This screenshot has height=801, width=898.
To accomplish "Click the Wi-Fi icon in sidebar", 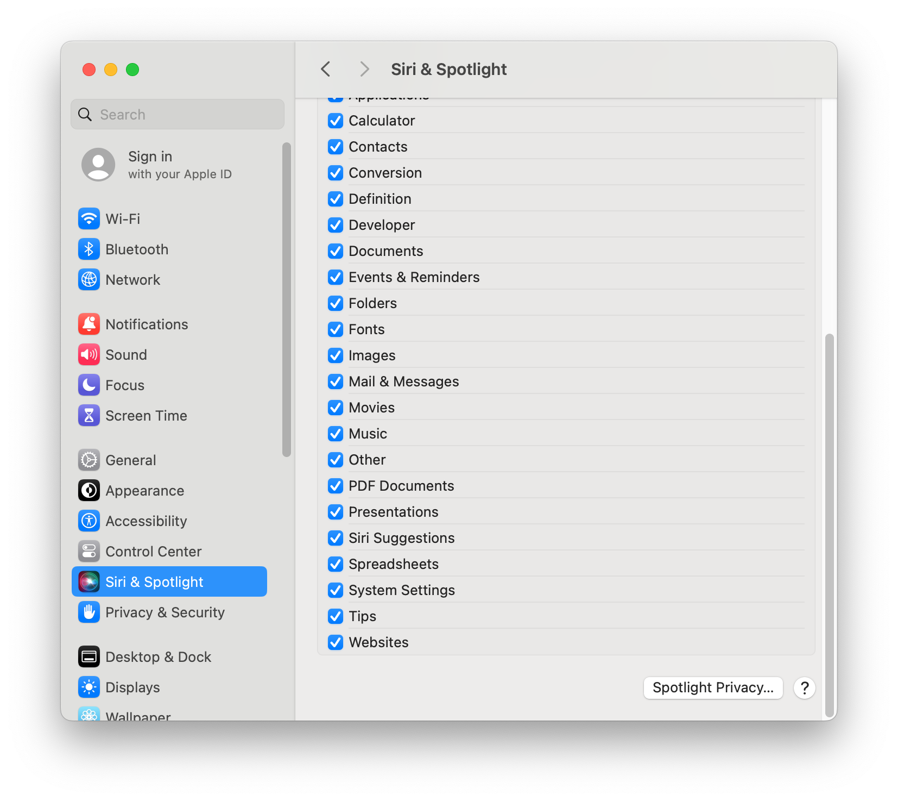I will click(89, 219).
